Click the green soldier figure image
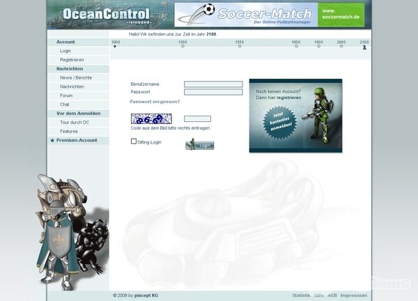Viewport: 418px width, 301px height. [320, 115]
